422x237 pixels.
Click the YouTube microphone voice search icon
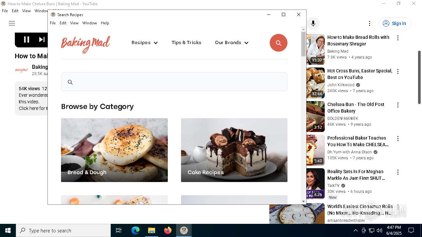point(313,23)
